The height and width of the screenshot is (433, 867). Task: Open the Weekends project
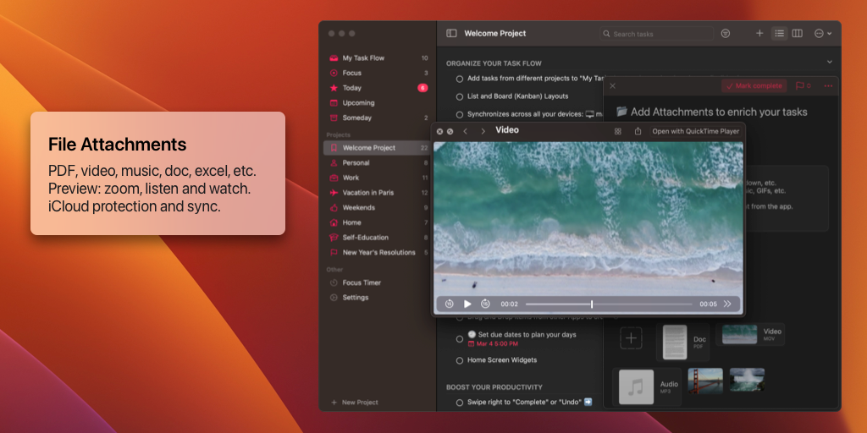click(x=377, y=208)
